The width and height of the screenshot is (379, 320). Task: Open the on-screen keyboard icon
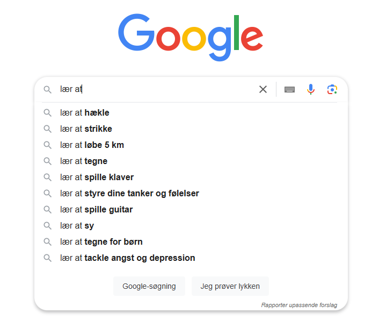[x=289, y=89]
